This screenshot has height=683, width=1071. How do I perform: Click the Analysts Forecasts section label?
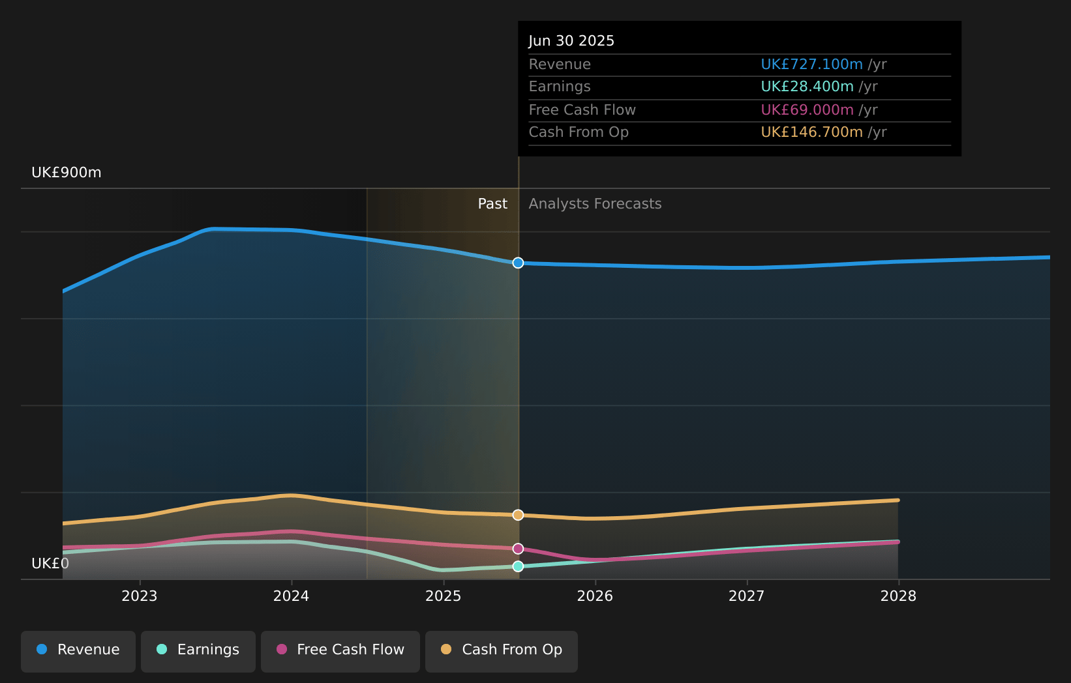click(x=595, y=204)
